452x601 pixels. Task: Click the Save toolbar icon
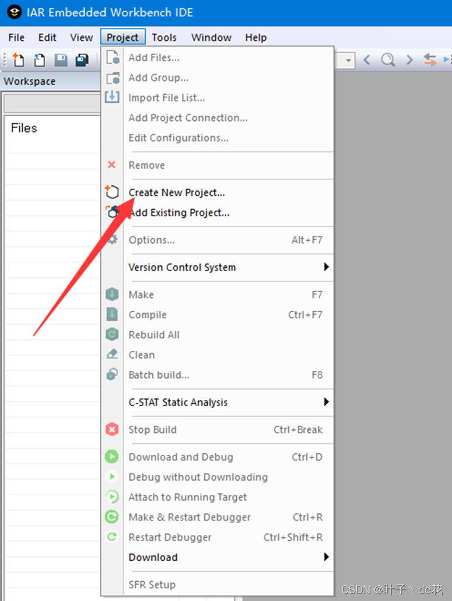[x=61, y=60]
